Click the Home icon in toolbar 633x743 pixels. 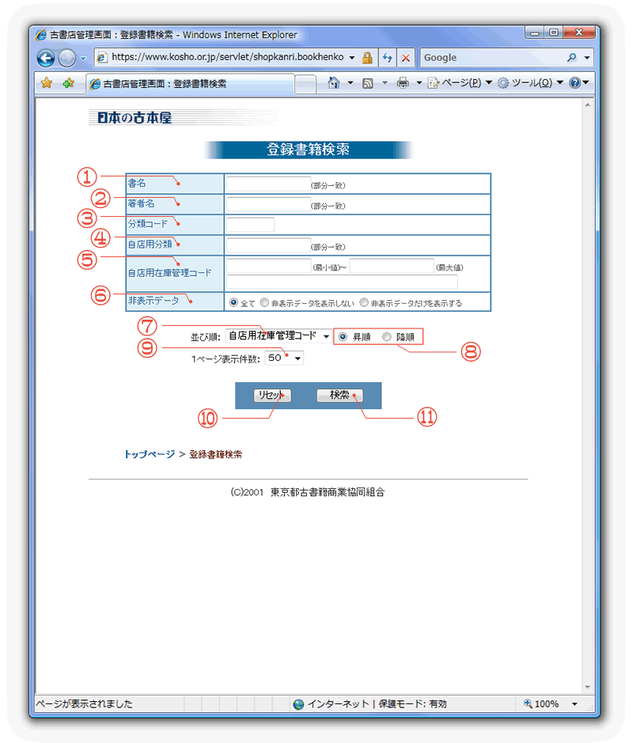coord(334,83)
